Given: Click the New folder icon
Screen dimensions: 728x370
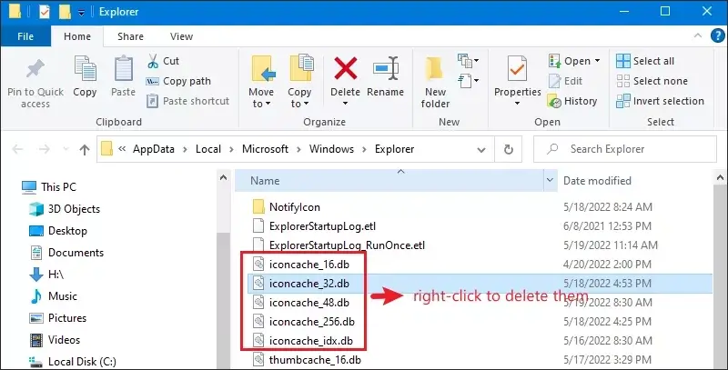Looking at the screenshot, I should (435, 70).
